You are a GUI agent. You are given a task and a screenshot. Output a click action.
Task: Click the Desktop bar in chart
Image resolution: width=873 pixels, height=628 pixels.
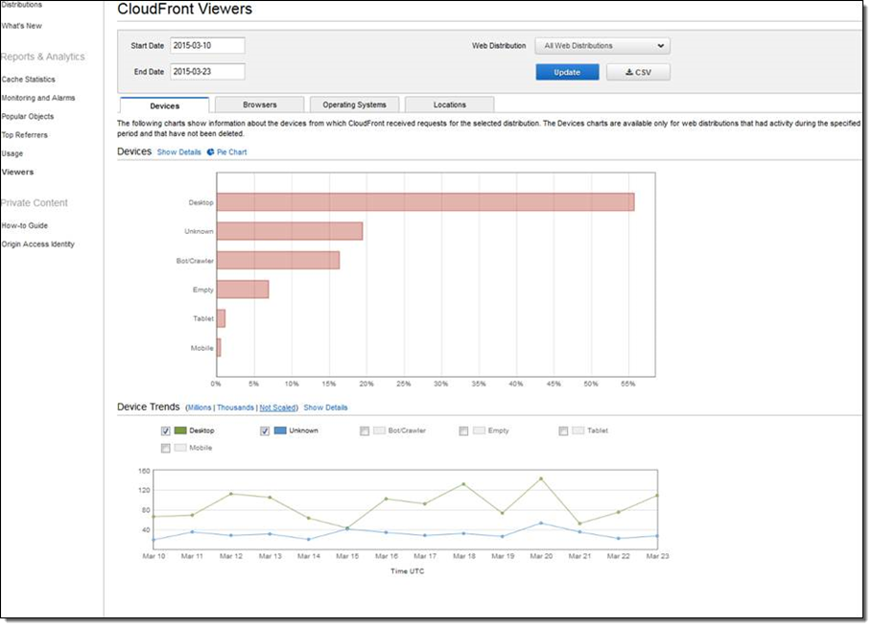pos(425,202)
